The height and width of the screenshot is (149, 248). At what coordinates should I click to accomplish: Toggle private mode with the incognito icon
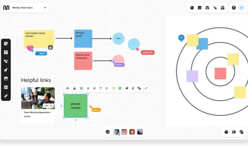207,8
